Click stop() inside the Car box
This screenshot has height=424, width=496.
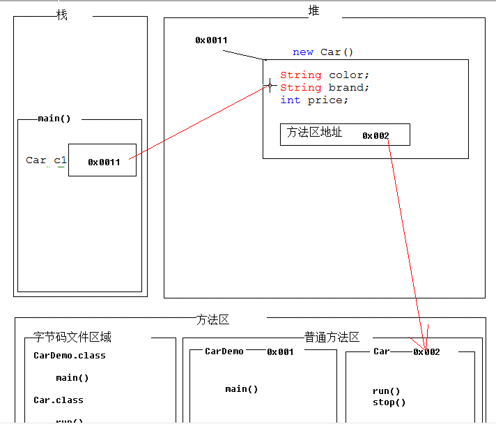coord(389,402)
